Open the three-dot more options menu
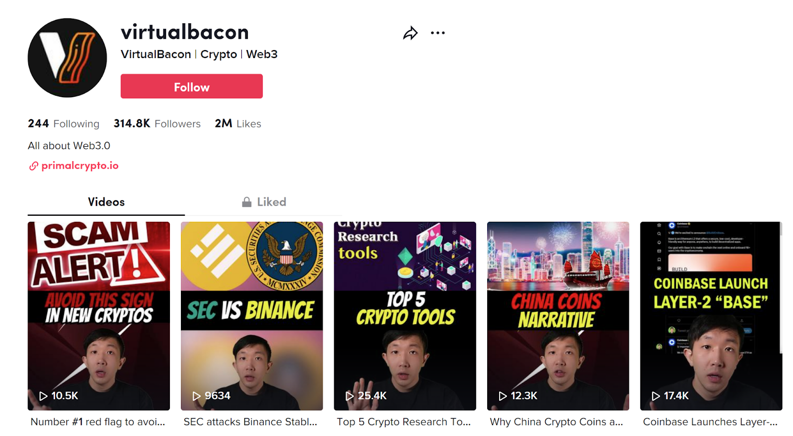Viewport: 793px width, 436px height. tap(438, 33)
